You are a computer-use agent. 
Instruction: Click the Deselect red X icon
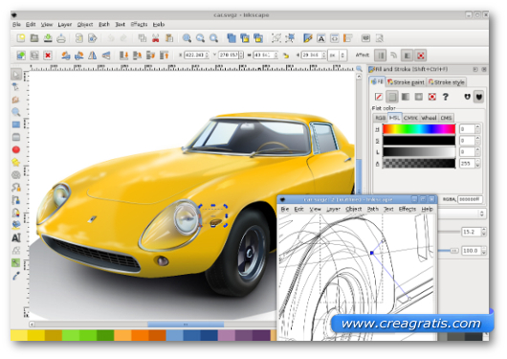(48, 56)
